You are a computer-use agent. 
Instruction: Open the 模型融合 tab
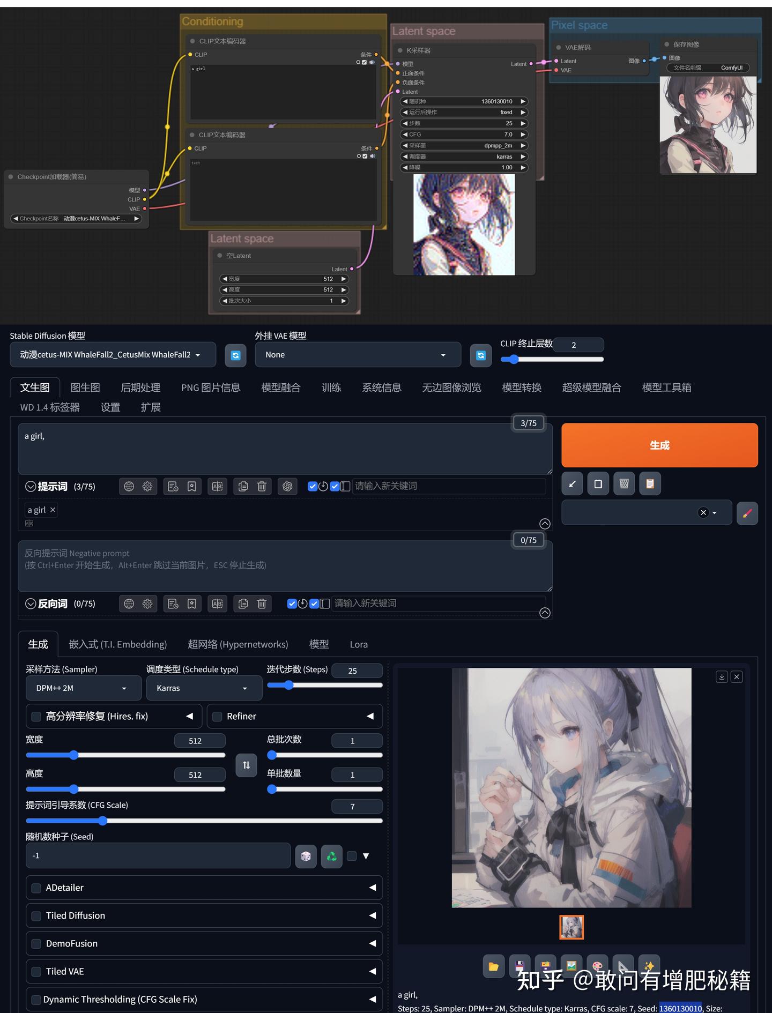tap(281, 388)
